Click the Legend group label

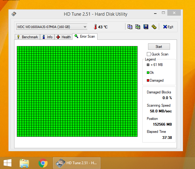point(150,59)
